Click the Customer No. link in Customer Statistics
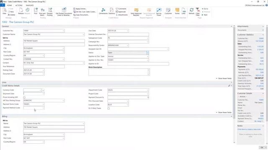The height and width of the screenshot is (150, 268). tap(261, 38)
